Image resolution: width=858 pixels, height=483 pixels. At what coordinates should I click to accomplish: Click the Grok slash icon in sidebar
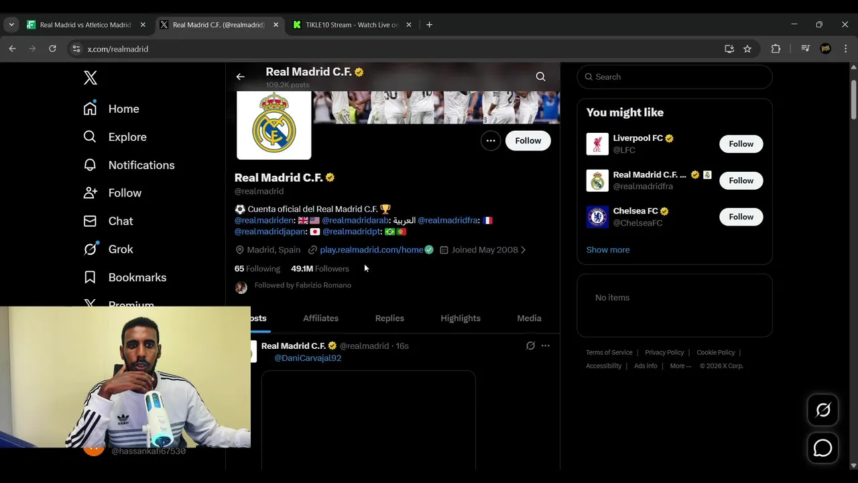(90, 250)
